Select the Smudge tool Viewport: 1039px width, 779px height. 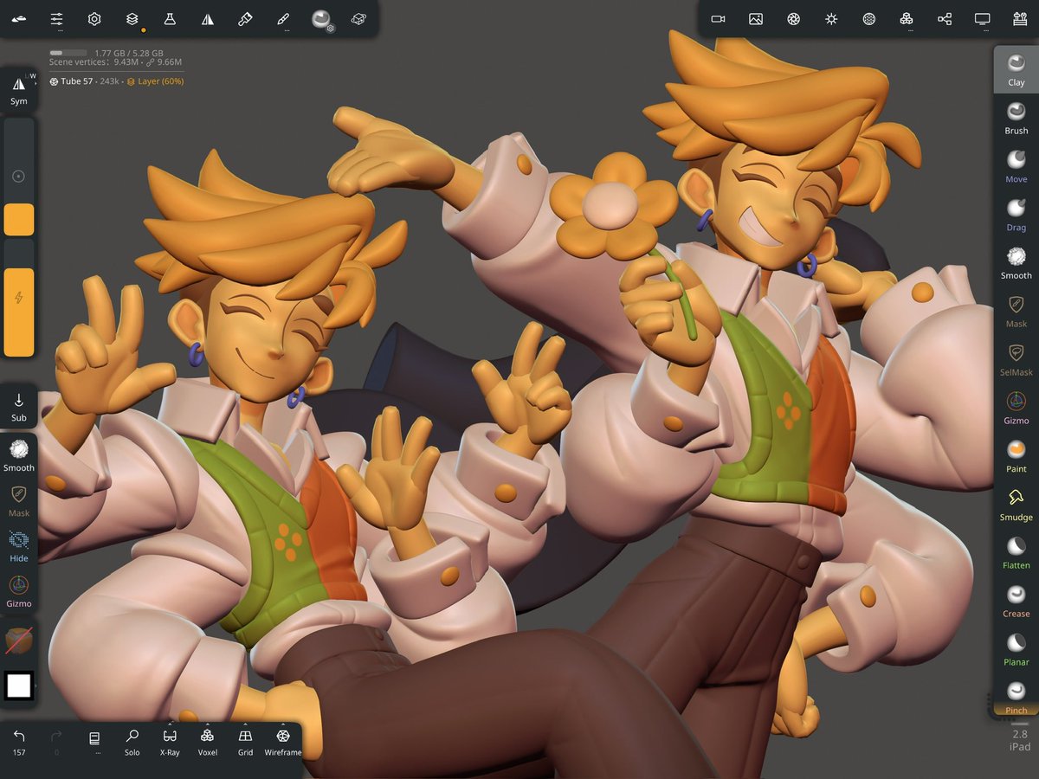(x=1016, y=504)
